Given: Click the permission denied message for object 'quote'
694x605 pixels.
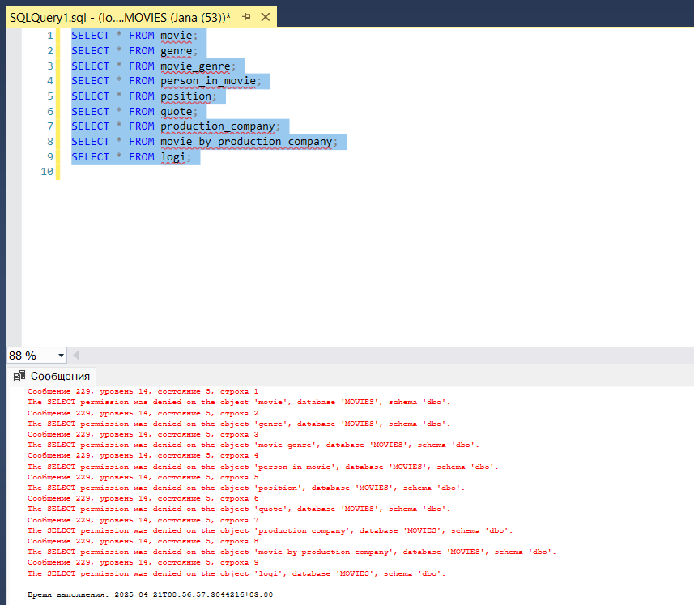Looking at the screenshot, I should (x=239, y=509).
